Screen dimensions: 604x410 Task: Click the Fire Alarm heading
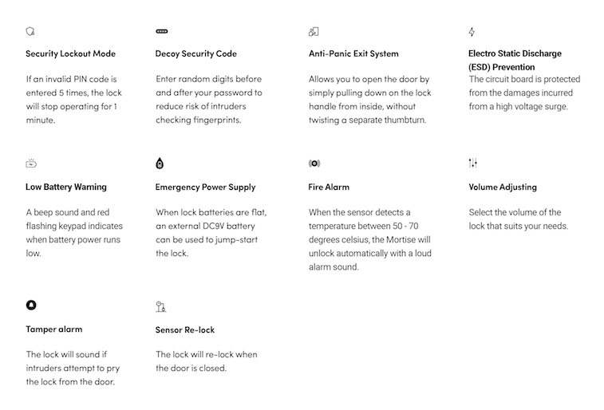[329, 187]
